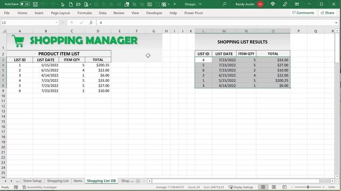The width and height of the screenshot is (341, 191).
Task: Click the Enter checkmark icon in formula bar
Action: pos(82,22)
